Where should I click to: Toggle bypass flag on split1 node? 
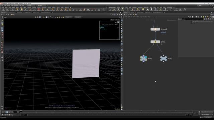coord(151,42)
